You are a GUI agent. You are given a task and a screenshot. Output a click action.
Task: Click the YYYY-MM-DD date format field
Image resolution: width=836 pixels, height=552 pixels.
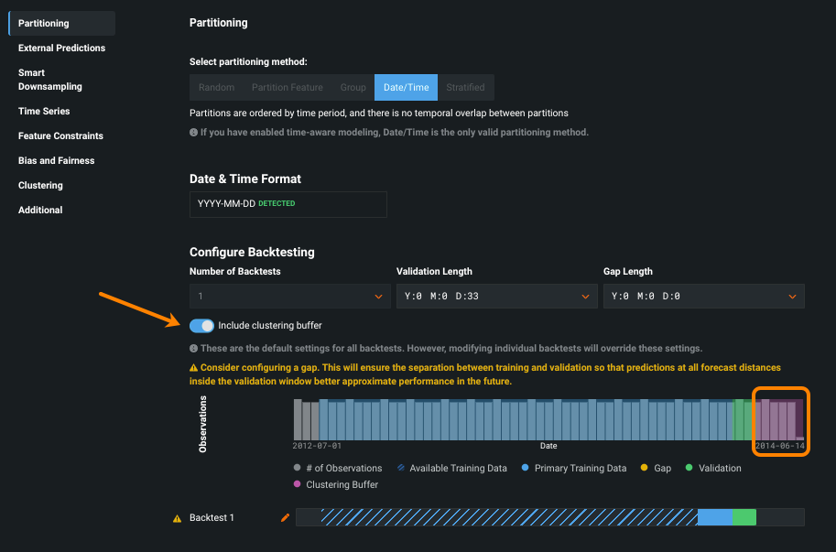pyautogui.click(x=288, y=204)
